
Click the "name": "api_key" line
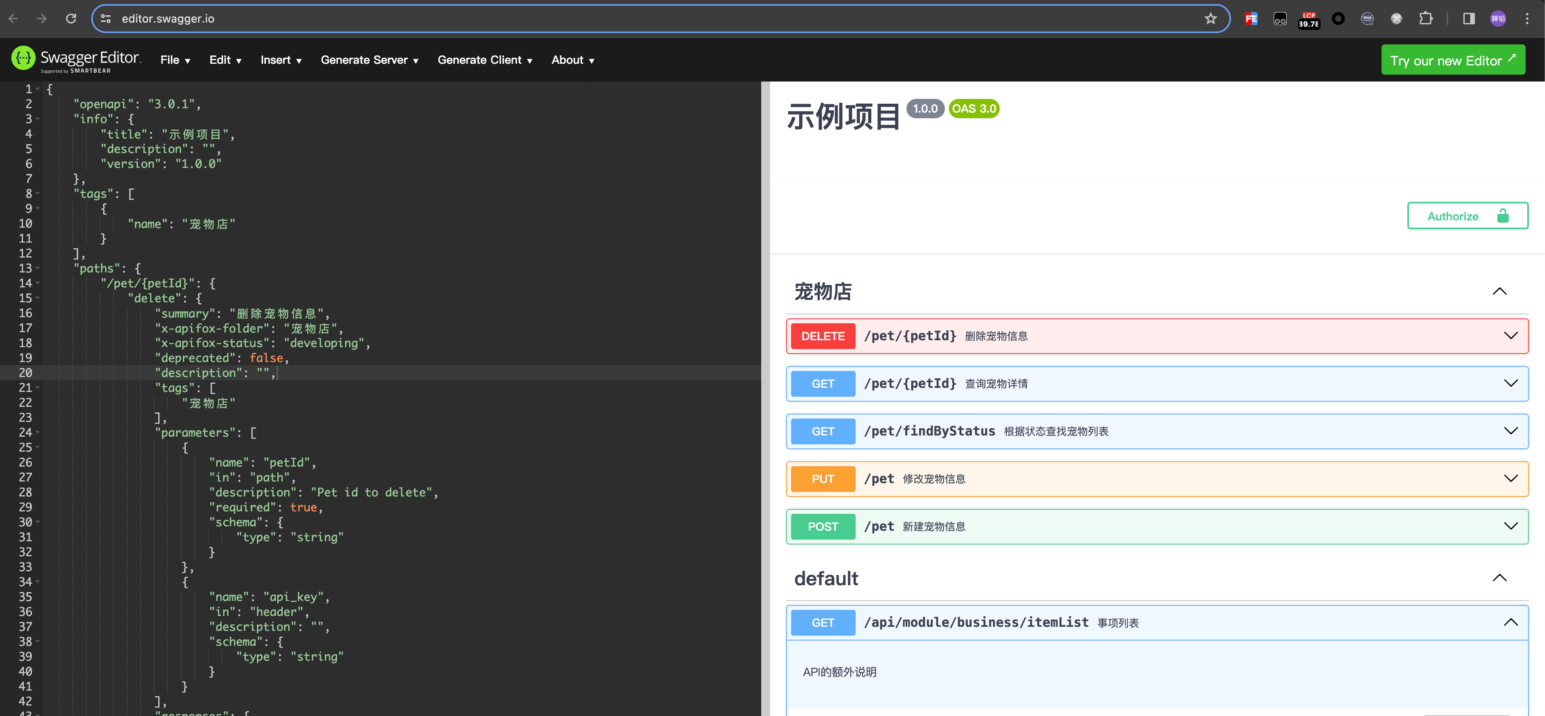[x=269, y=597]
